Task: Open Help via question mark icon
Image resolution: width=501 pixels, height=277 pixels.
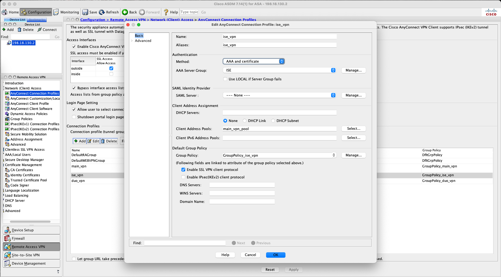Action: pyautogui.click(x=166, y=12)
